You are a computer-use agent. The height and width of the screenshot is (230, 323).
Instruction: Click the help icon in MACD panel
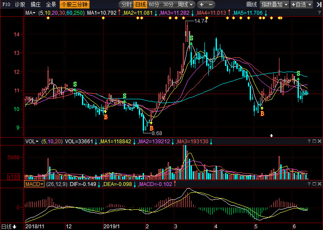tap(309, 184)
